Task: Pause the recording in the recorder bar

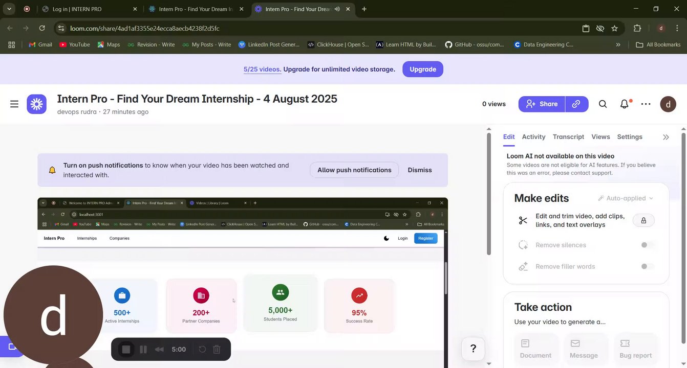Action: coord(143,350)
